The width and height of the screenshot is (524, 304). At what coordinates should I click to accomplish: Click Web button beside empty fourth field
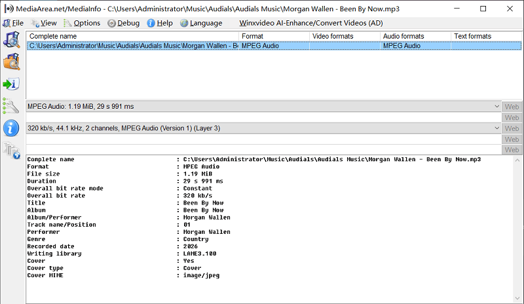(512, 139)
